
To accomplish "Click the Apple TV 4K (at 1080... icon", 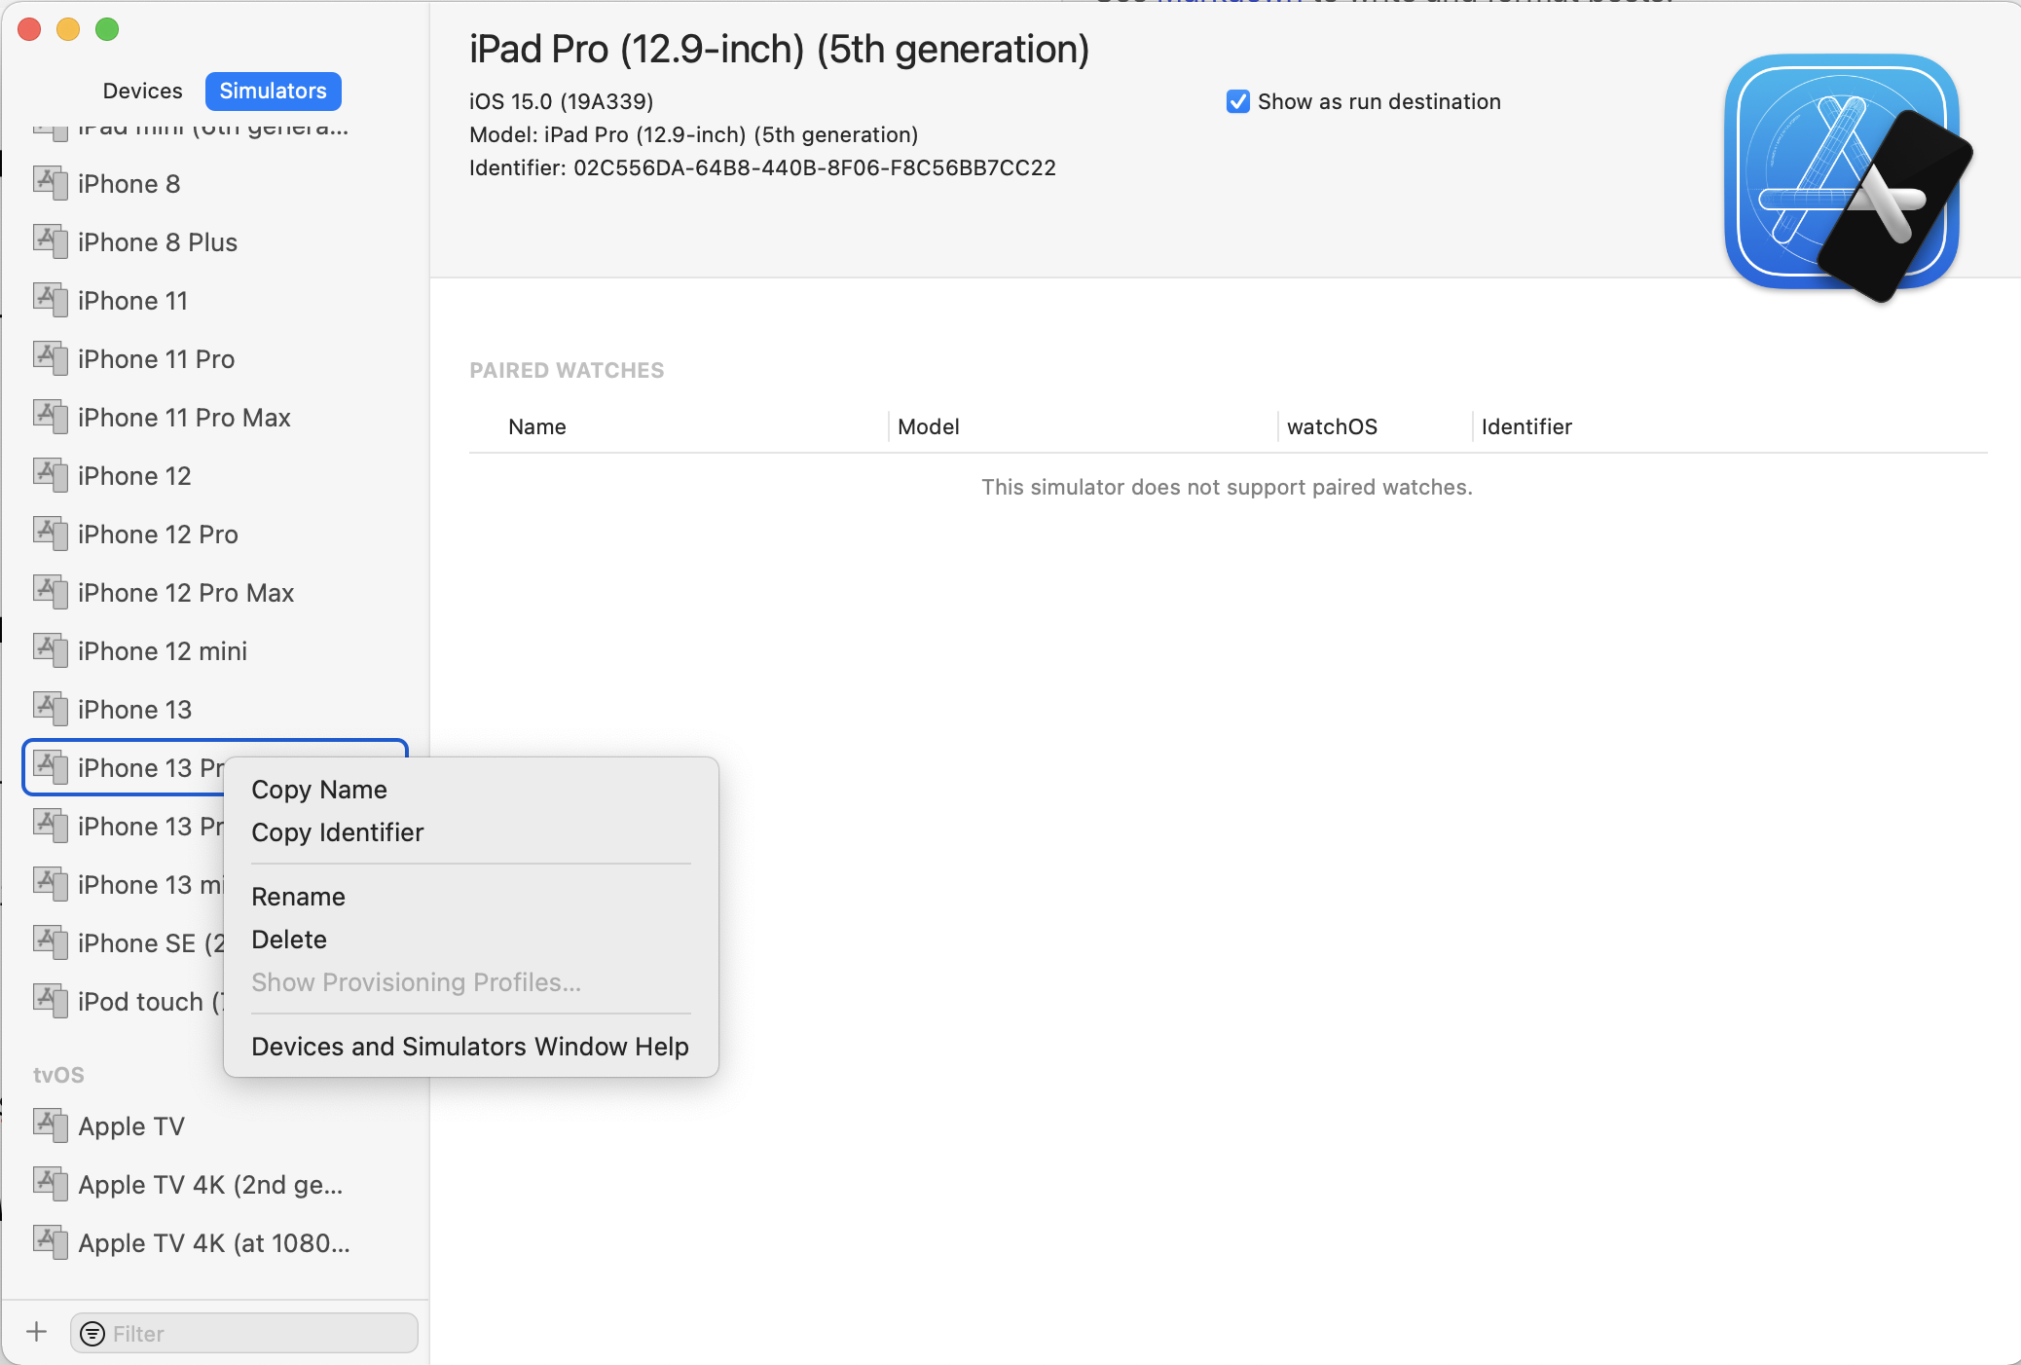I will coord(51,1242).
